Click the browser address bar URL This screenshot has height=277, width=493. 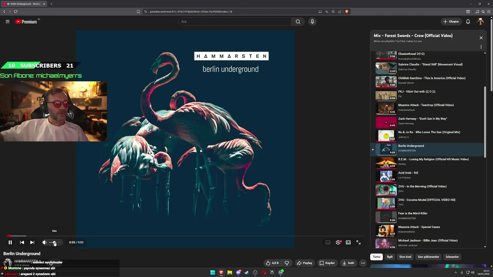click(191, 12)
